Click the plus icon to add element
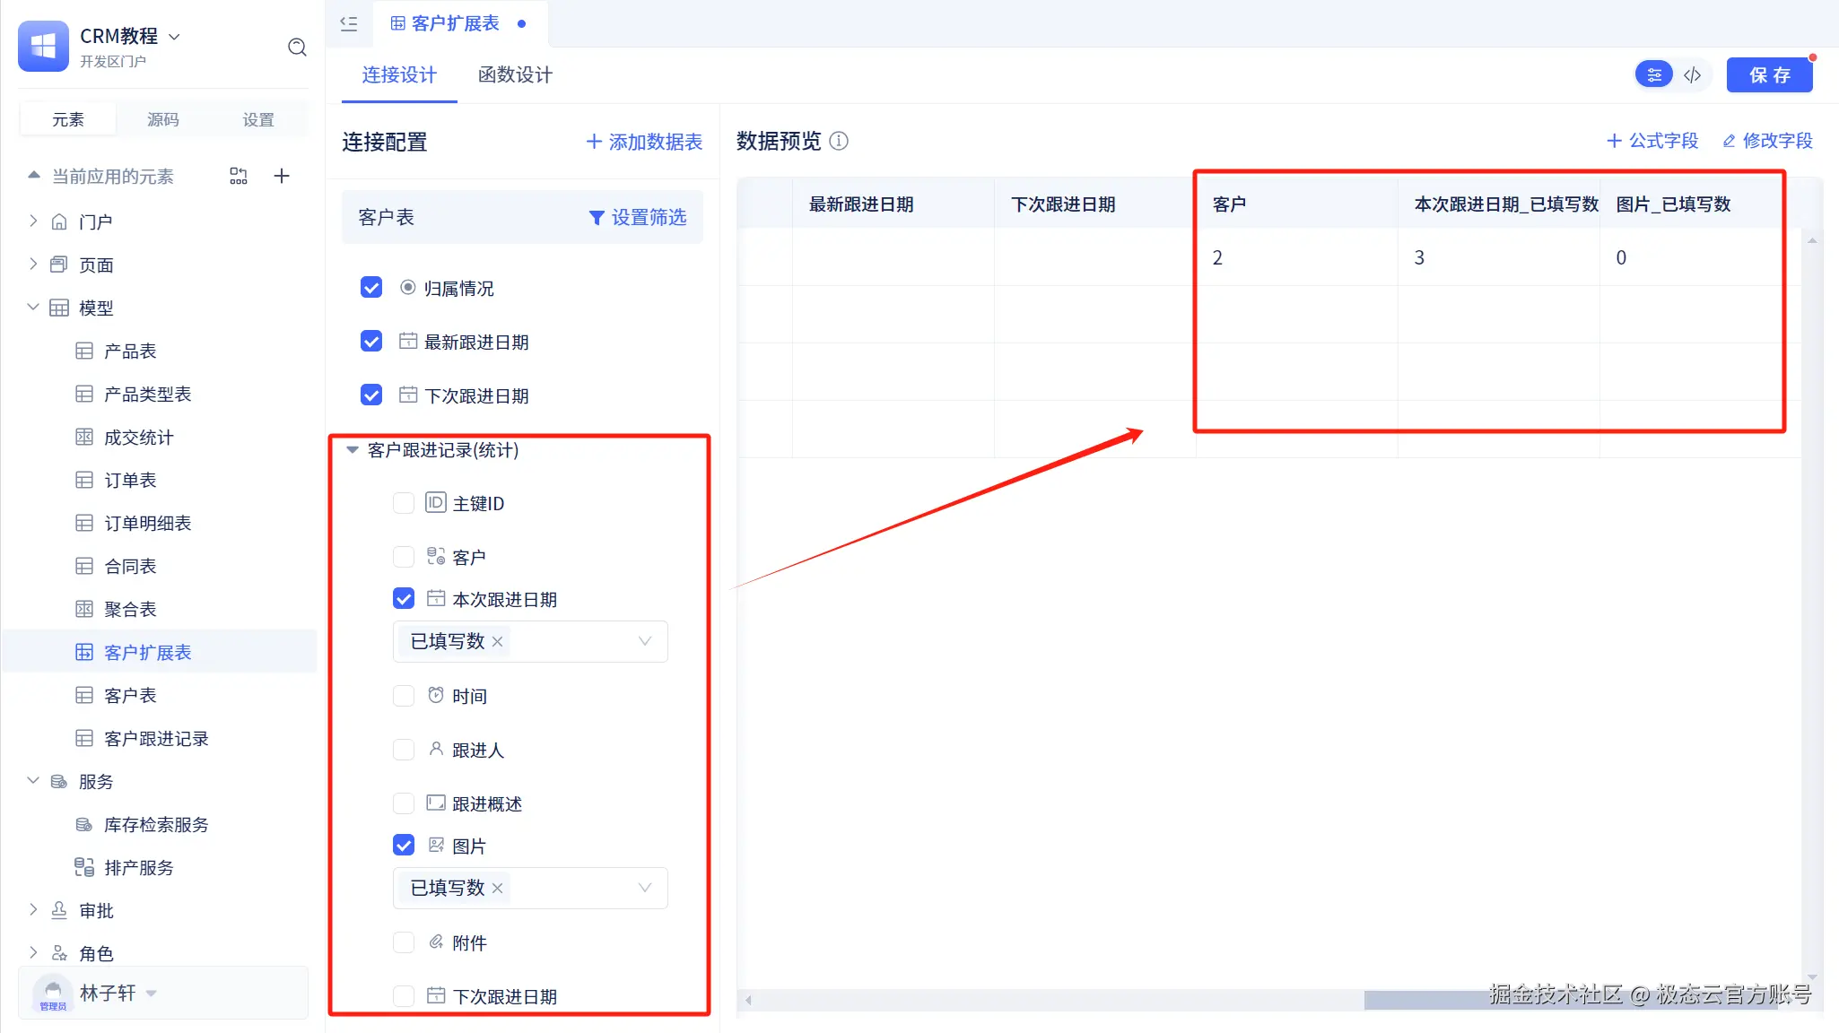Image resolution: width=1839 pixels, height=1033 pixels. [x=282, y=176]
